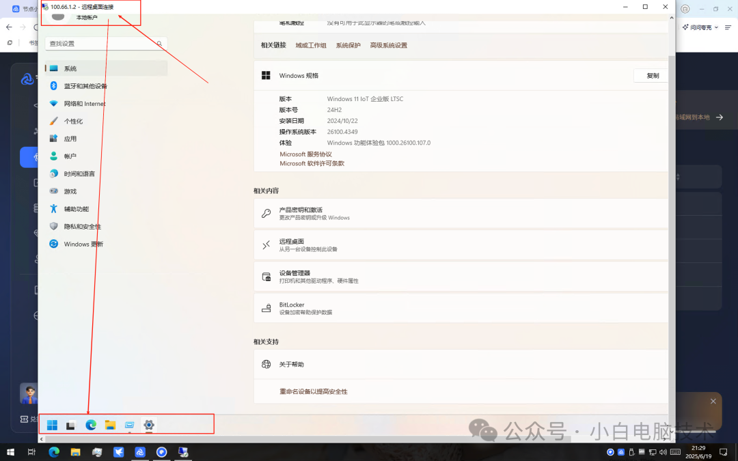Launch Edge from local taskbar
The width and height of the screenshot is (738, 461).
pyautogui.click(x=54, y=452)
